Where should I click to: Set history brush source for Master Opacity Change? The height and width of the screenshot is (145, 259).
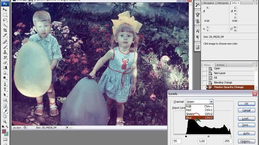(204, 87)
